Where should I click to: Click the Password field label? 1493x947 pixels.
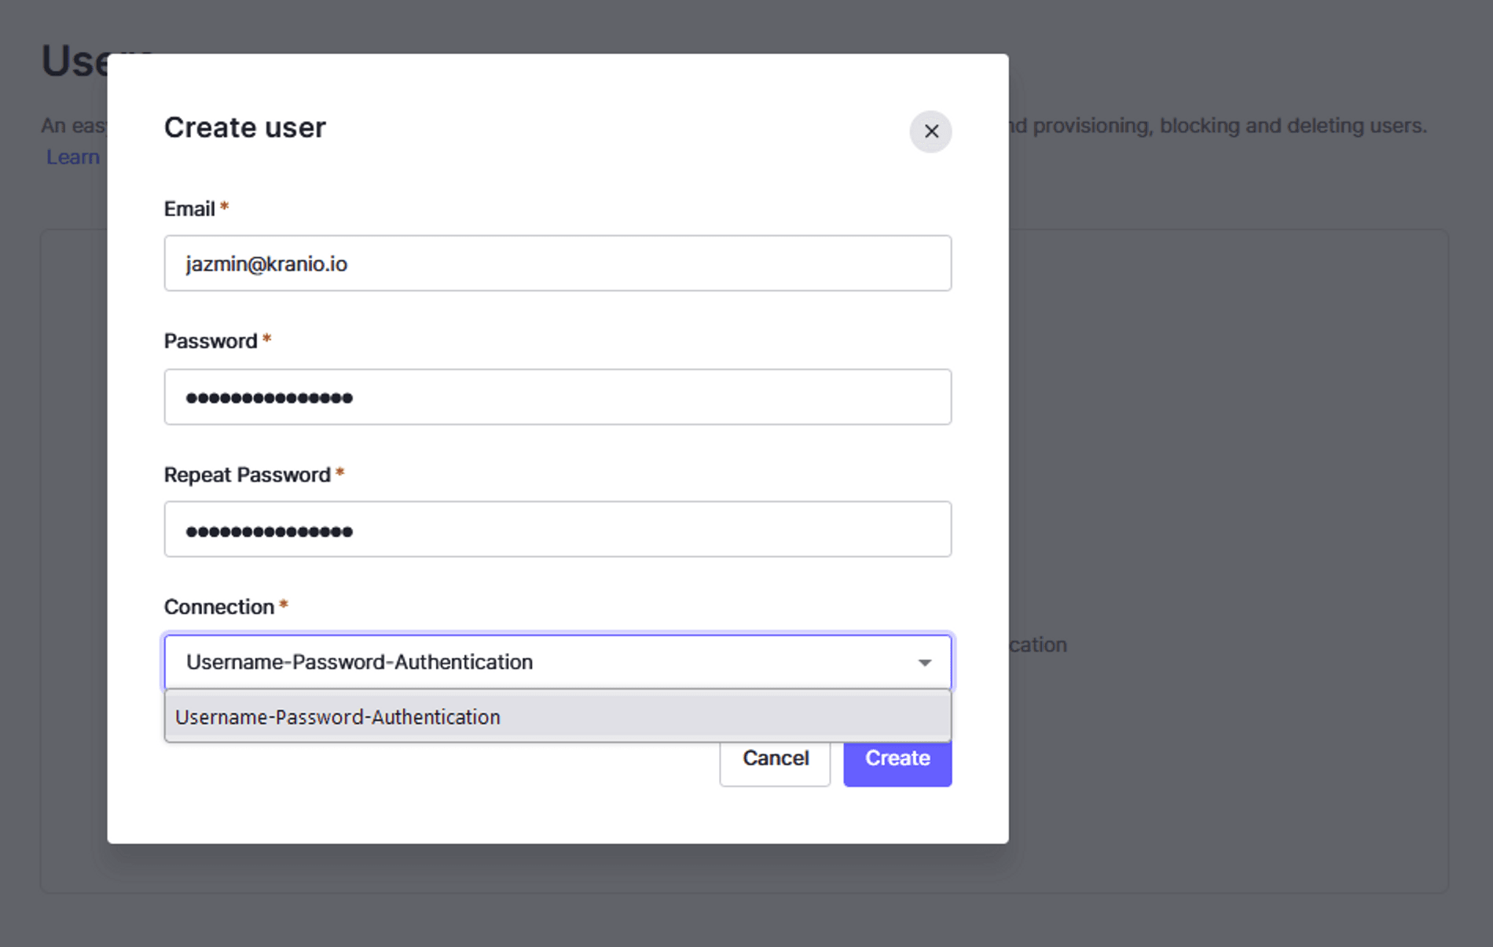tap(211, 341)
